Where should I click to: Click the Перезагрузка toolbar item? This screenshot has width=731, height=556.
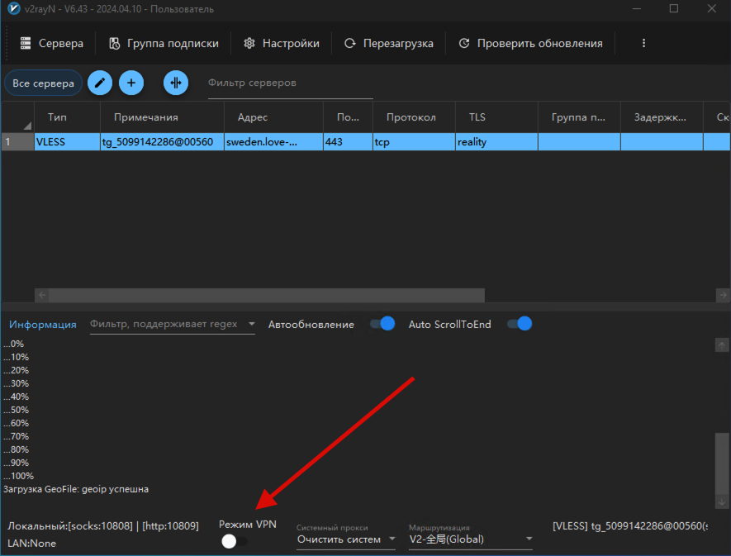click(x=389, y=44)
